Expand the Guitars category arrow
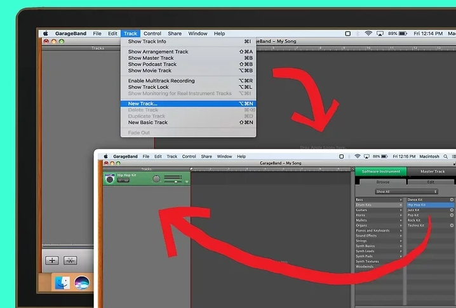This screenshot has height=308, width=456. point(401,210)
